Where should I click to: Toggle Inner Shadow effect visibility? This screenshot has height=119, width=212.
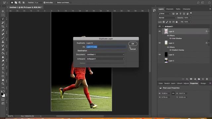(x=171, y=38)
